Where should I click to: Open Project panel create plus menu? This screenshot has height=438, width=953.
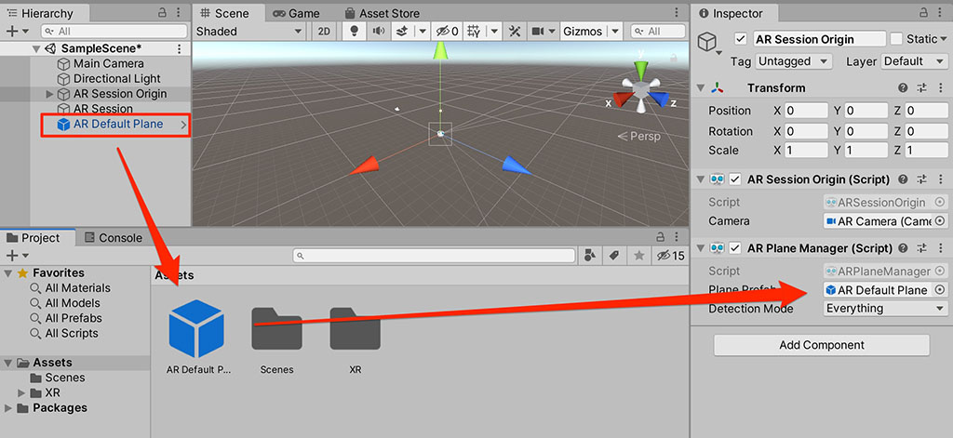17,256
